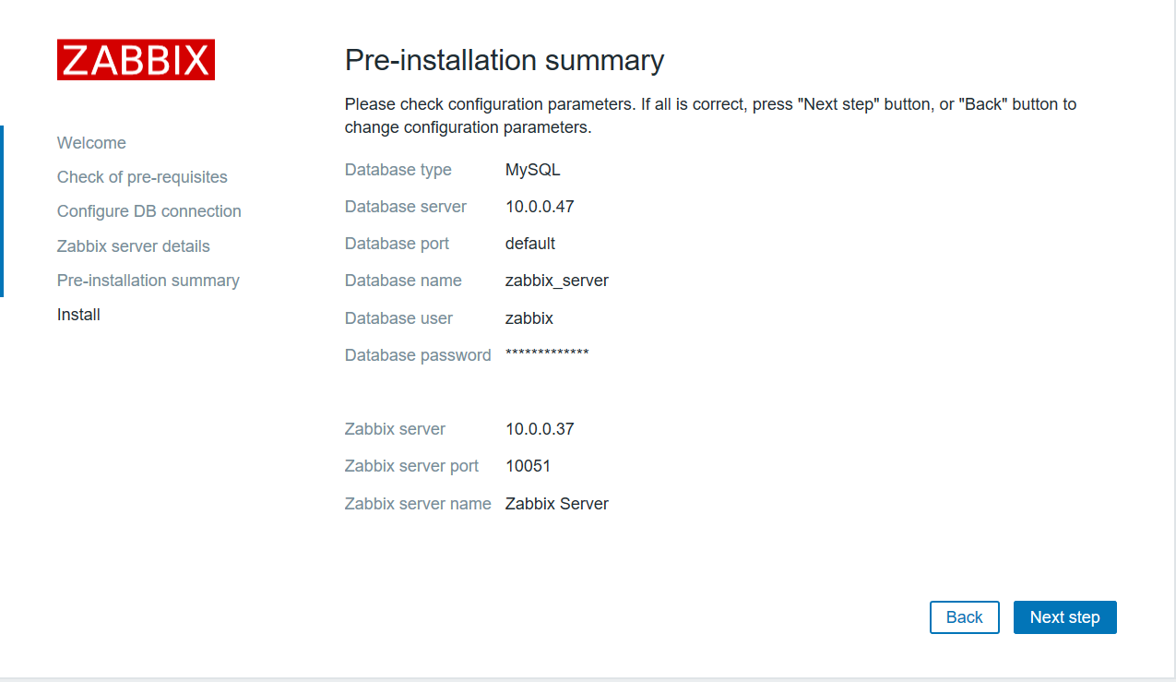Click the Pre-installation summary heading
The width and height of the screenshot is (1176, 682).
point(504,61)
